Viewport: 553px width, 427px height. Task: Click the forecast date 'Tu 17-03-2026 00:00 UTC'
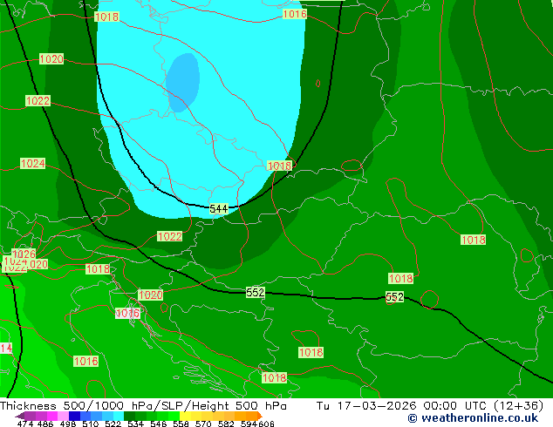[402, 406]
